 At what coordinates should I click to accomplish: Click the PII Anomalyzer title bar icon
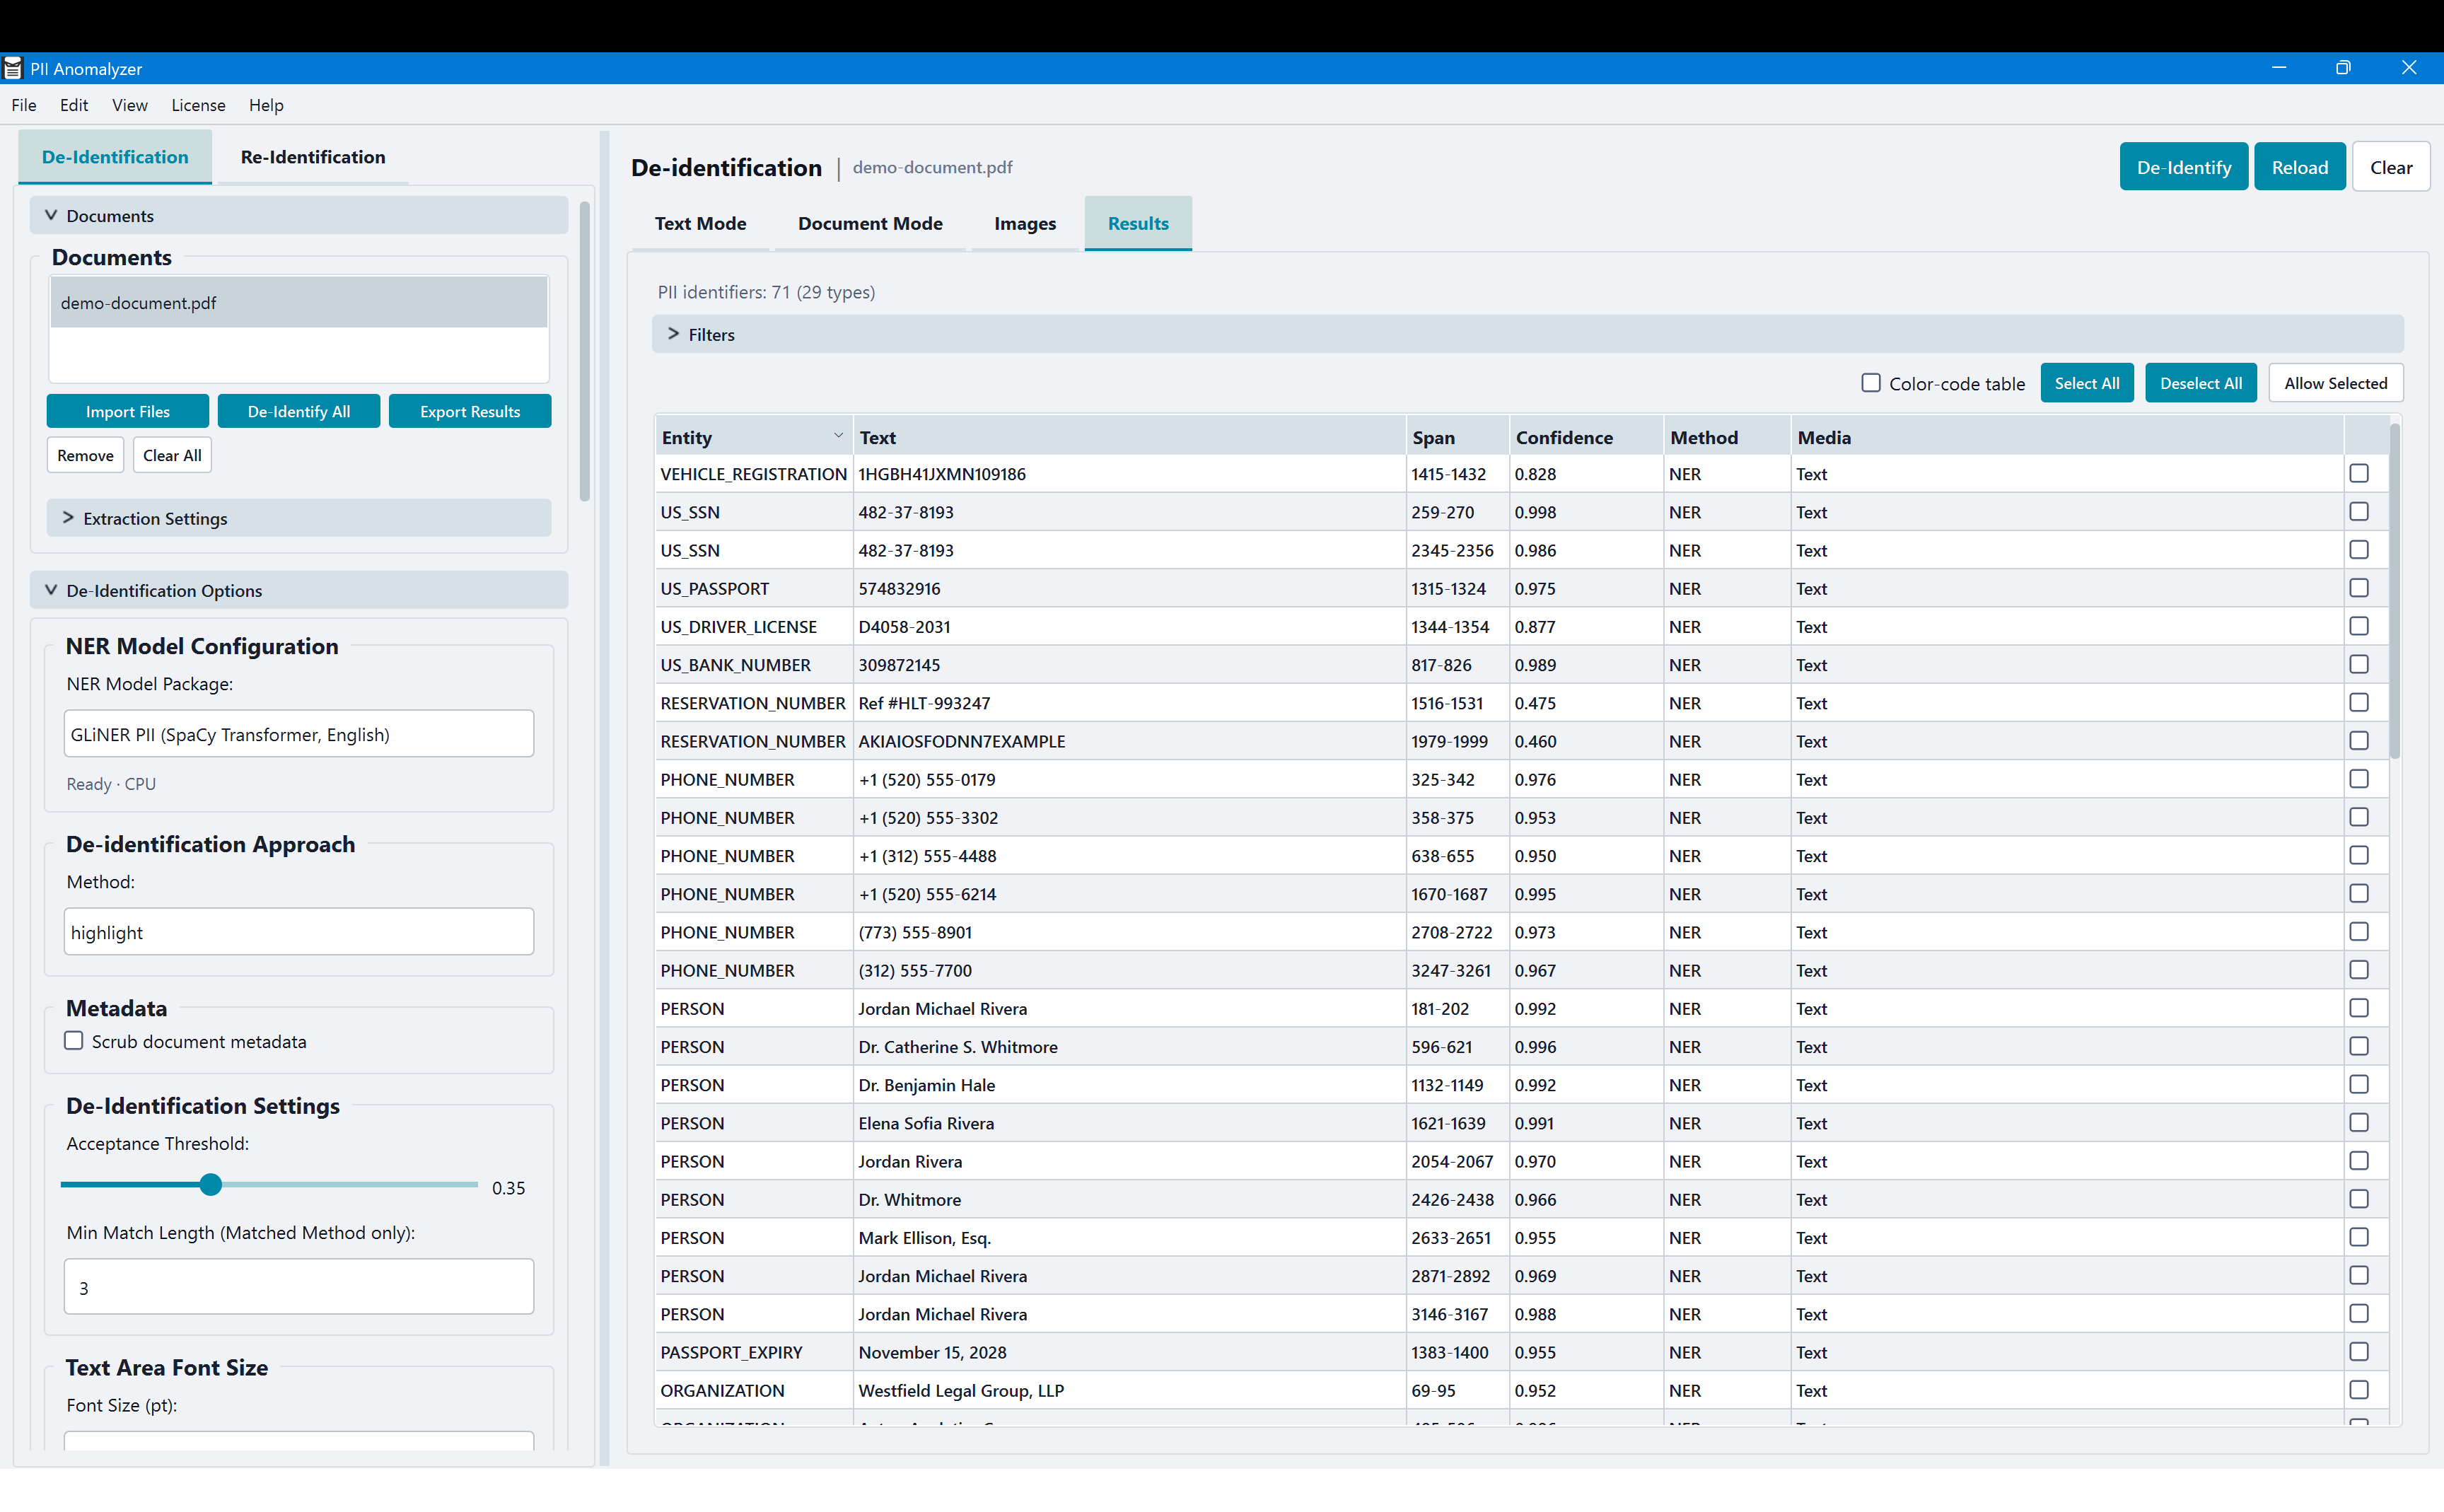click(13, 67)
